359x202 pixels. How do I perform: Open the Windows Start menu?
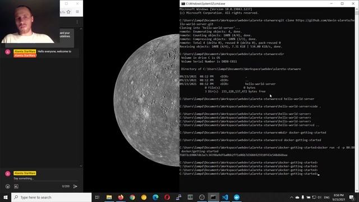tap(6, 197)
